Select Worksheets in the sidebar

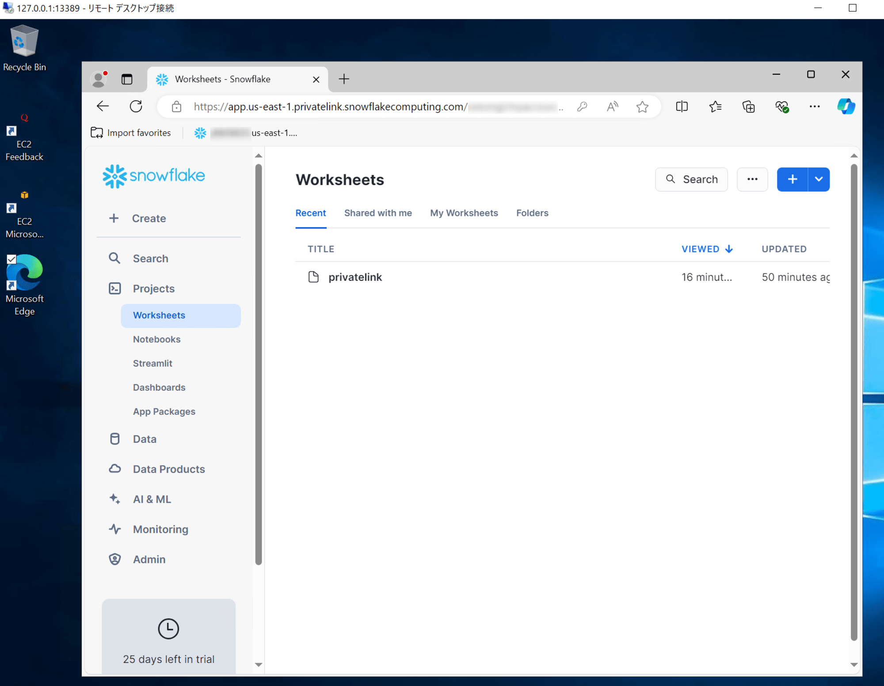pos(180,315)
